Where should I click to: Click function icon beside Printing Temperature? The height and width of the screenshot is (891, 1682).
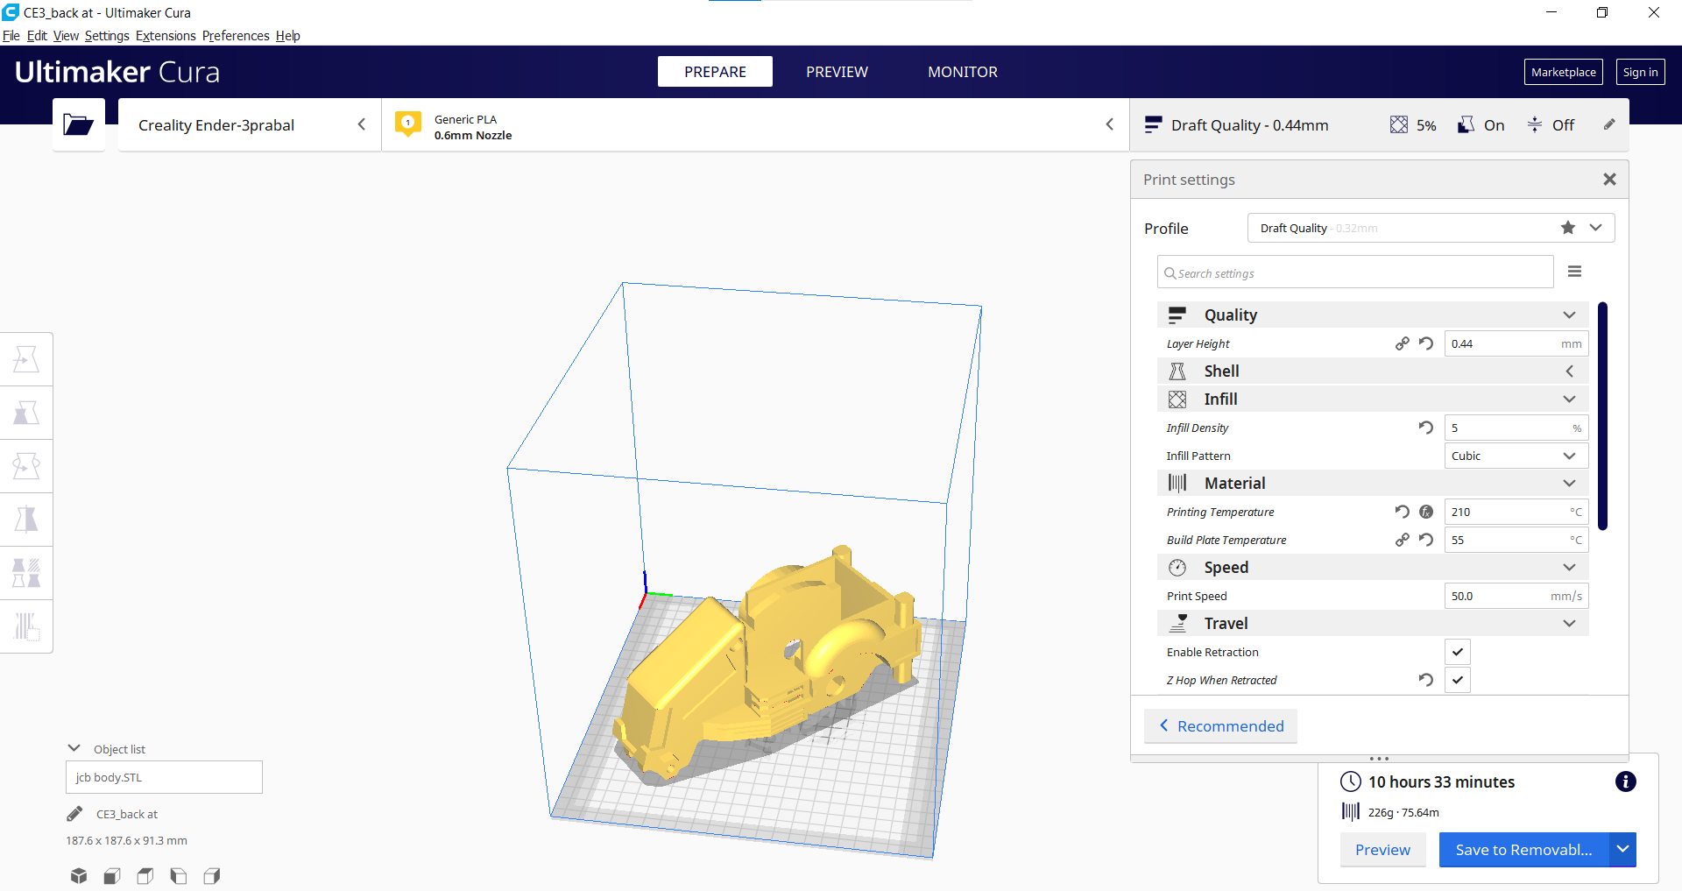[x=1426, y=512]
